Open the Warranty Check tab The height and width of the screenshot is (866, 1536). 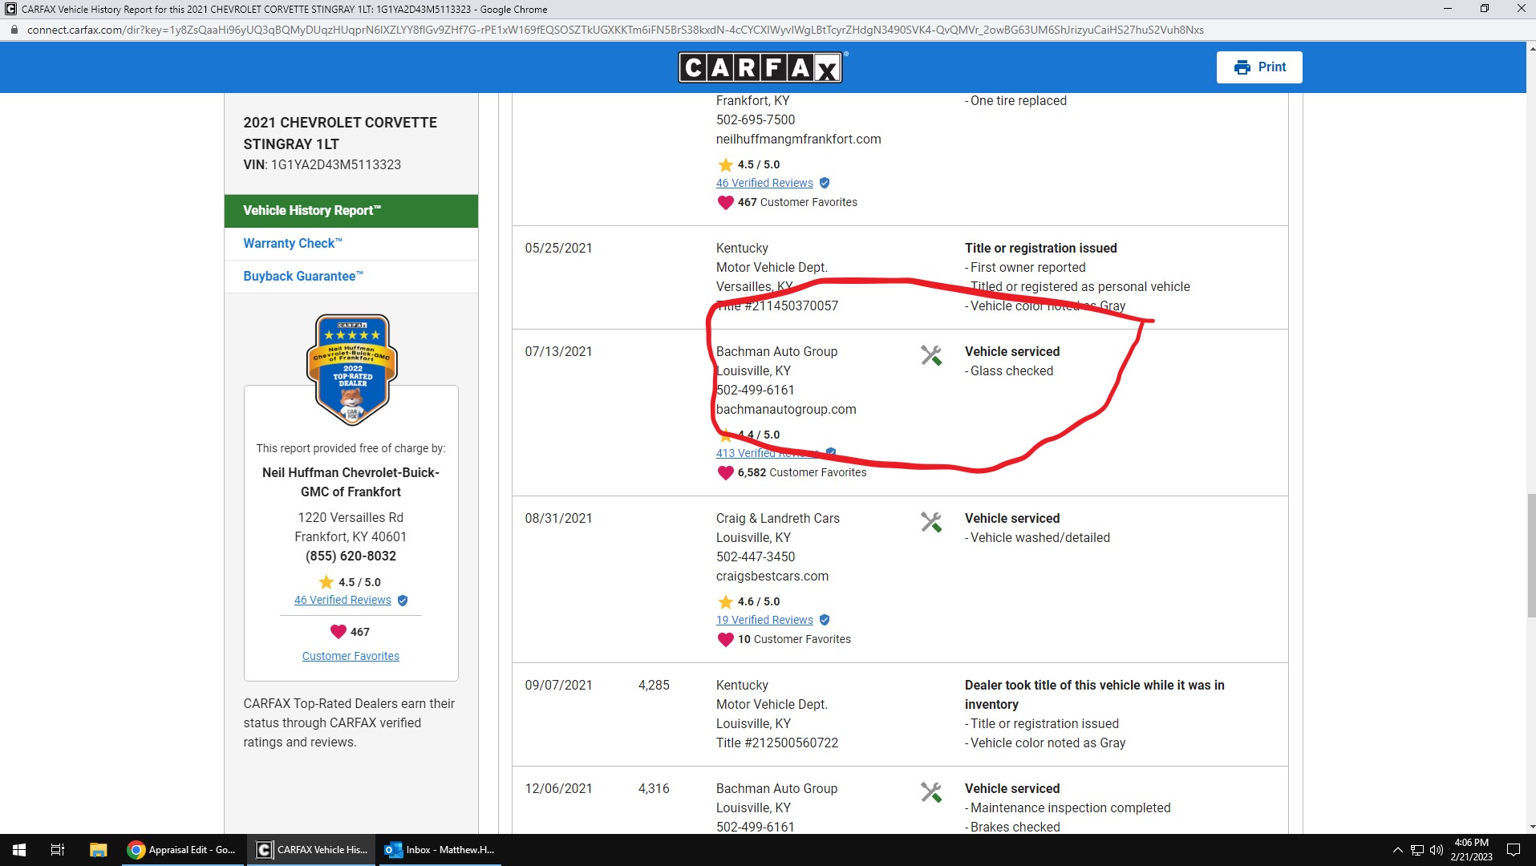point(351,244)
